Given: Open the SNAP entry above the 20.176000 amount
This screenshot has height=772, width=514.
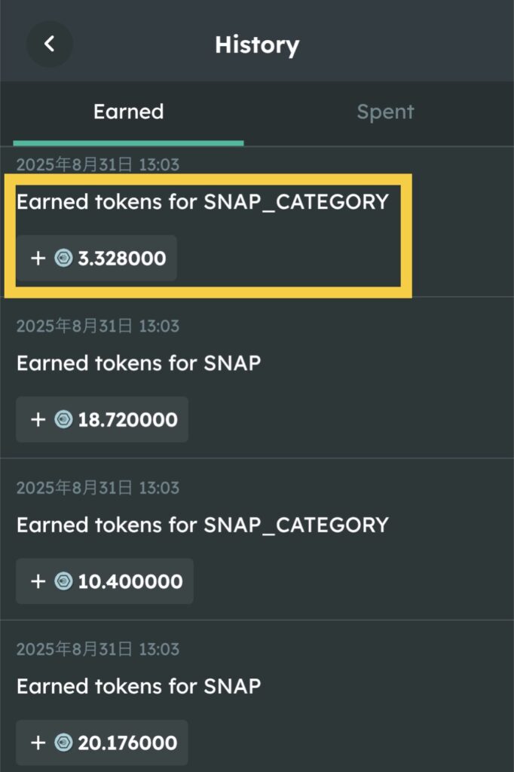Looking at the screenshot, I should click(x=139, y=686).
